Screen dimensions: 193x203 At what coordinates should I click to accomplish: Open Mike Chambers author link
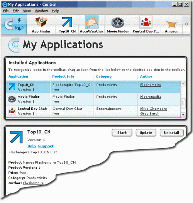pyautogui.click(x=154, y=109)
